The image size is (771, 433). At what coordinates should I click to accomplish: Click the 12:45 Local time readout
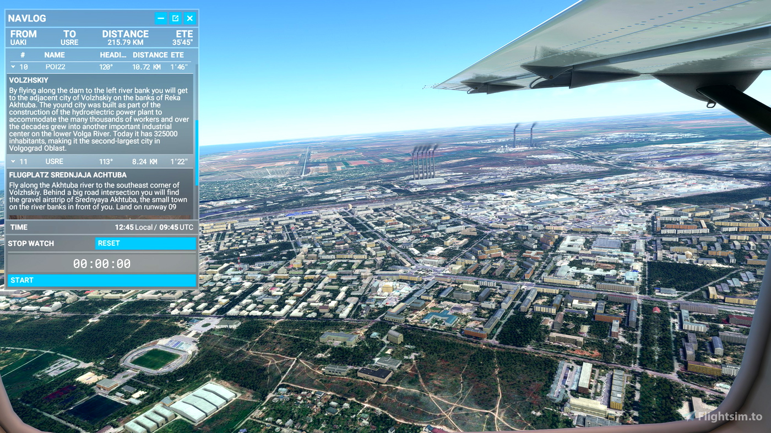coord(135,227)
